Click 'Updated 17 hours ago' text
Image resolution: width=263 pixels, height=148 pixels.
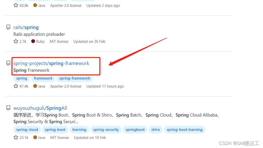[105, 86]
